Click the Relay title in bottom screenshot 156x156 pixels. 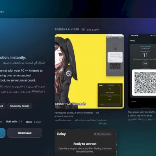[61, 134]
